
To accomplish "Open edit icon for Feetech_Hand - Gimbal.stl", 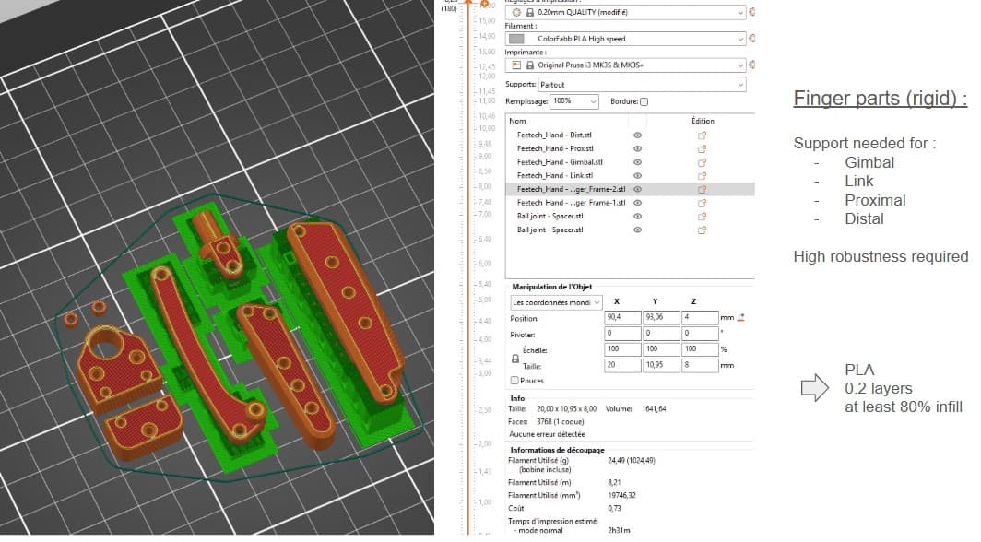I will (702, 162).
